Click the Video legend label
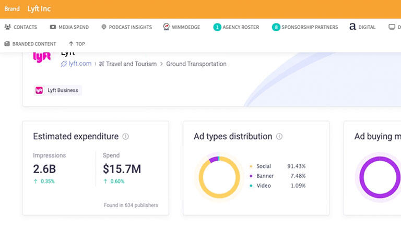This screenshot has width=401, height=229. click(264, 186)
